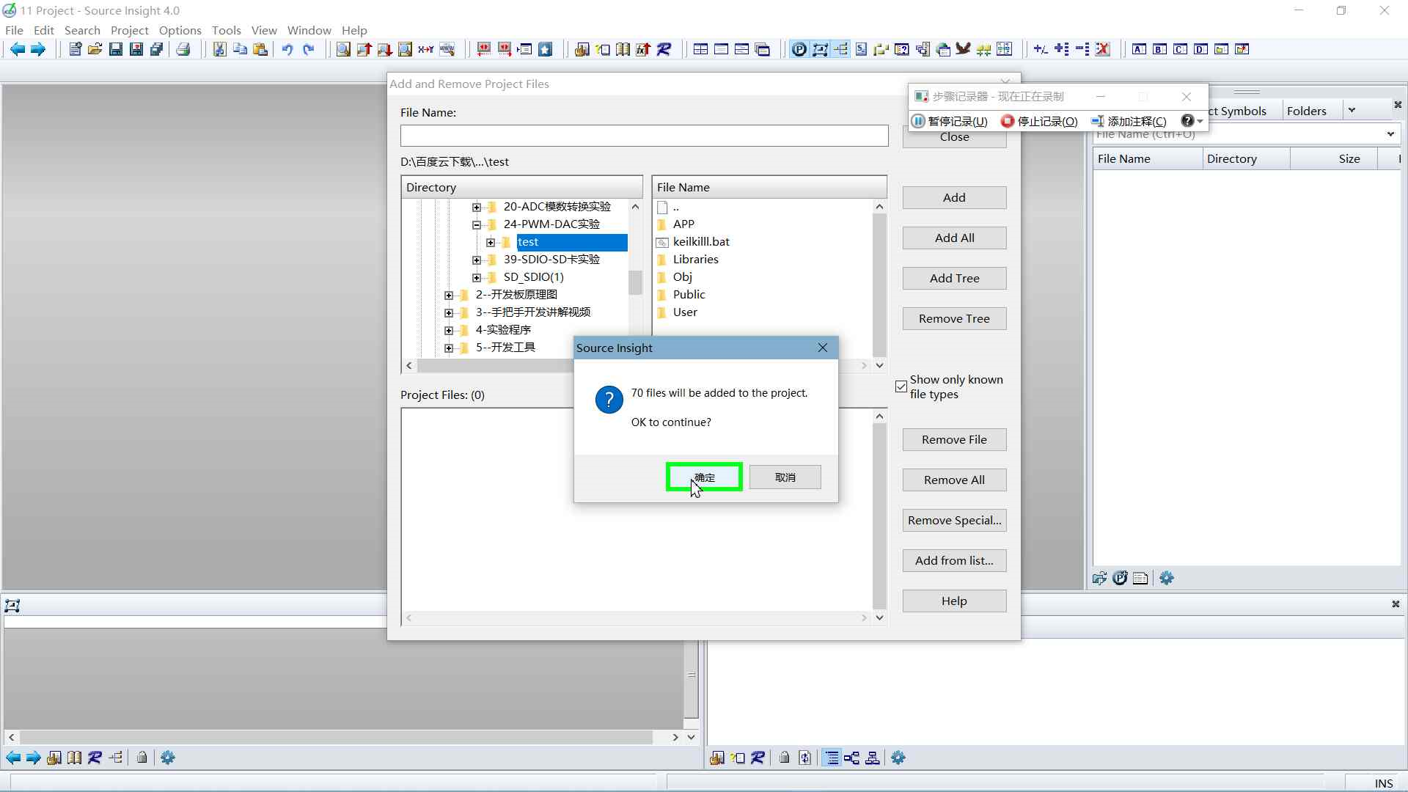Open the Project menu
The image size is (1408, 792).
point(129,30)
